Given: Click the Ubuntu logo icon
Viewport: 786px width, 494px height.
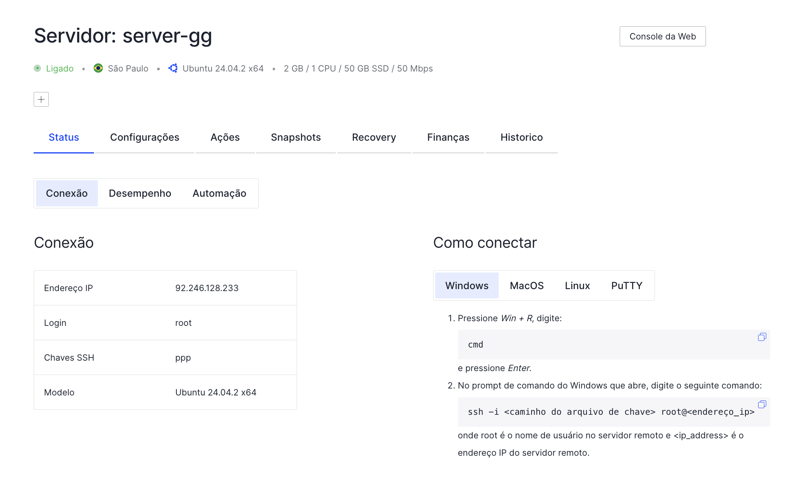Looking at the screenshot, I should [173, 68].
